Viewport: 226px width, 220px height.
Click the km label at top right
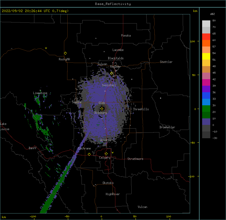(x=195, y=11)
